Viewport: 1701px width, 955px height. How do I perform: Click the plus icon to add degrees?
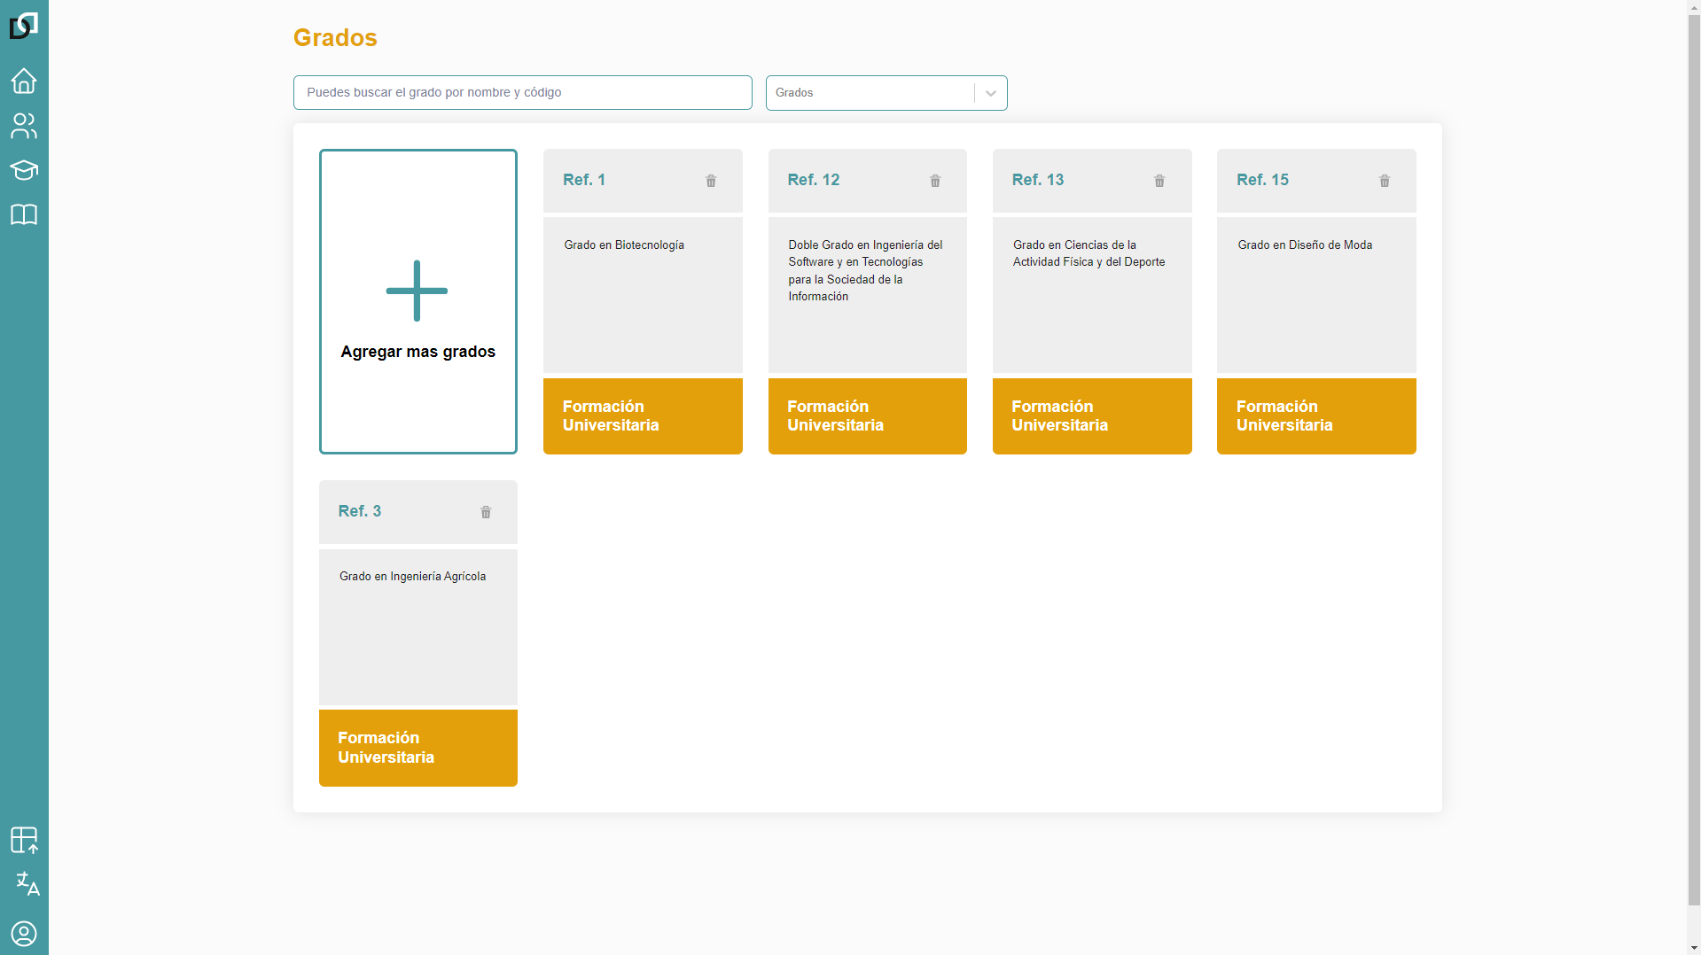pyautogui.click(x=417, y=291)
